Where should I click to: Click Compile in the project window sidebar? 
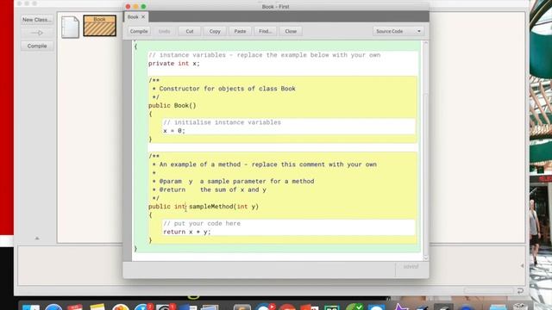pyautogui.click(x=37, y=46)
